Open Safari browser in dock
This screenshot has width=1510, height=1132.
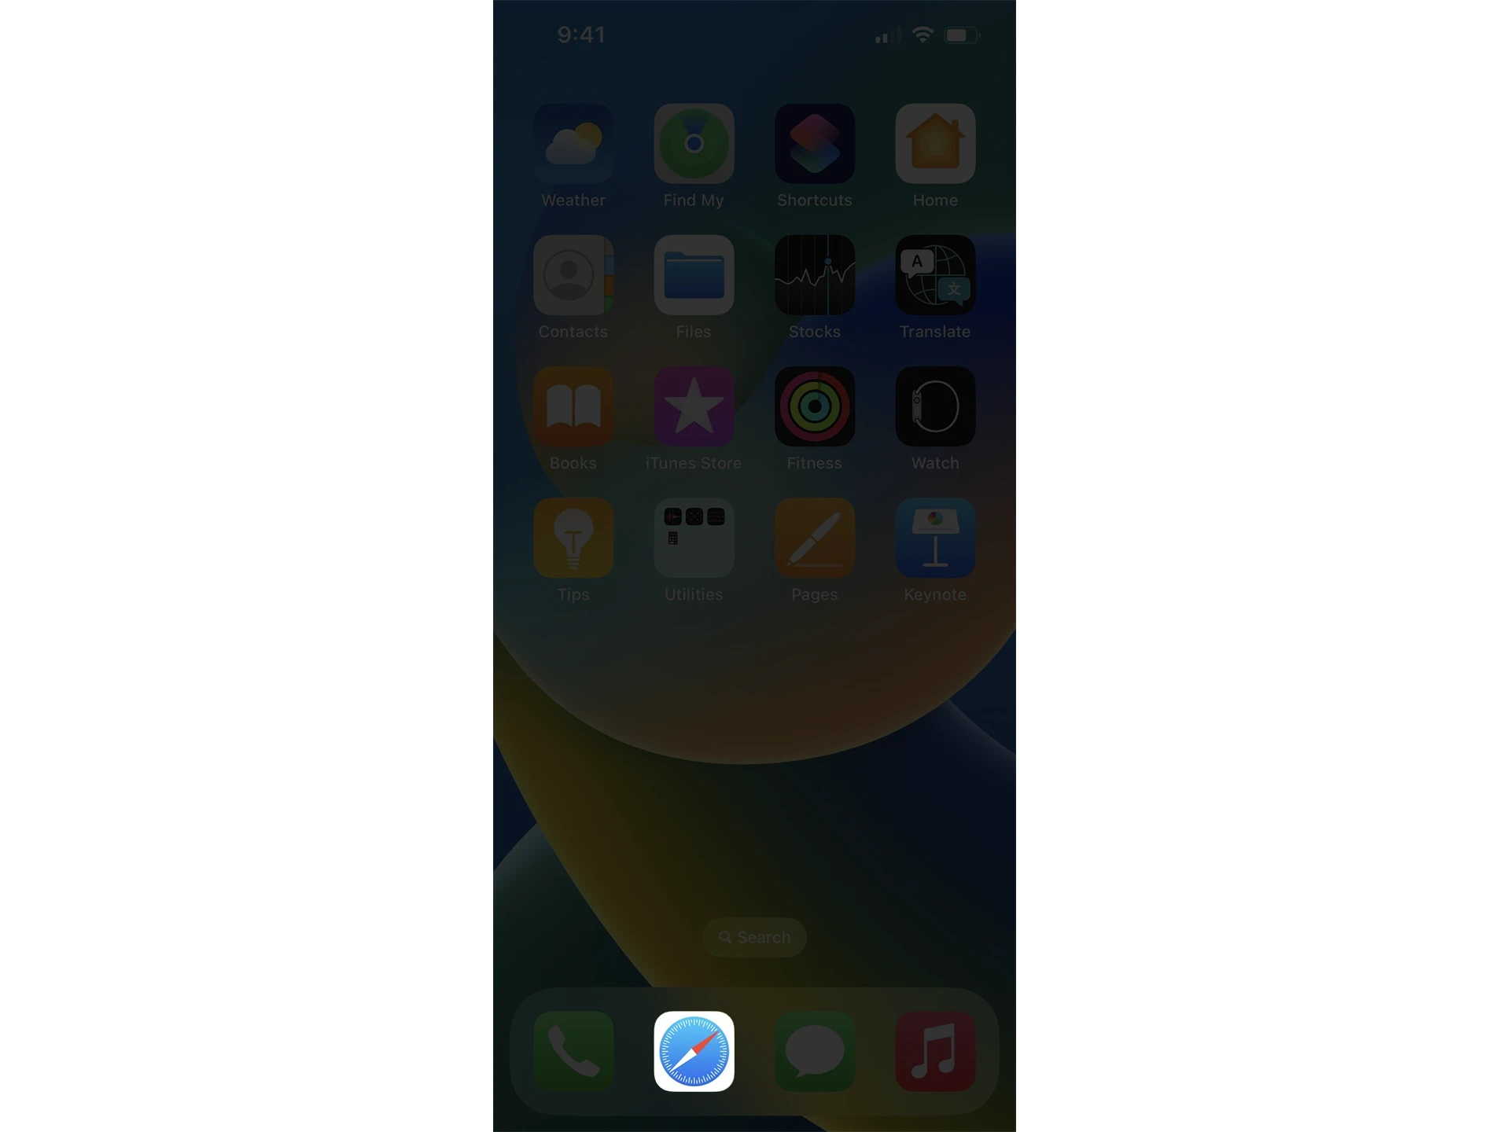(693, 1051)
